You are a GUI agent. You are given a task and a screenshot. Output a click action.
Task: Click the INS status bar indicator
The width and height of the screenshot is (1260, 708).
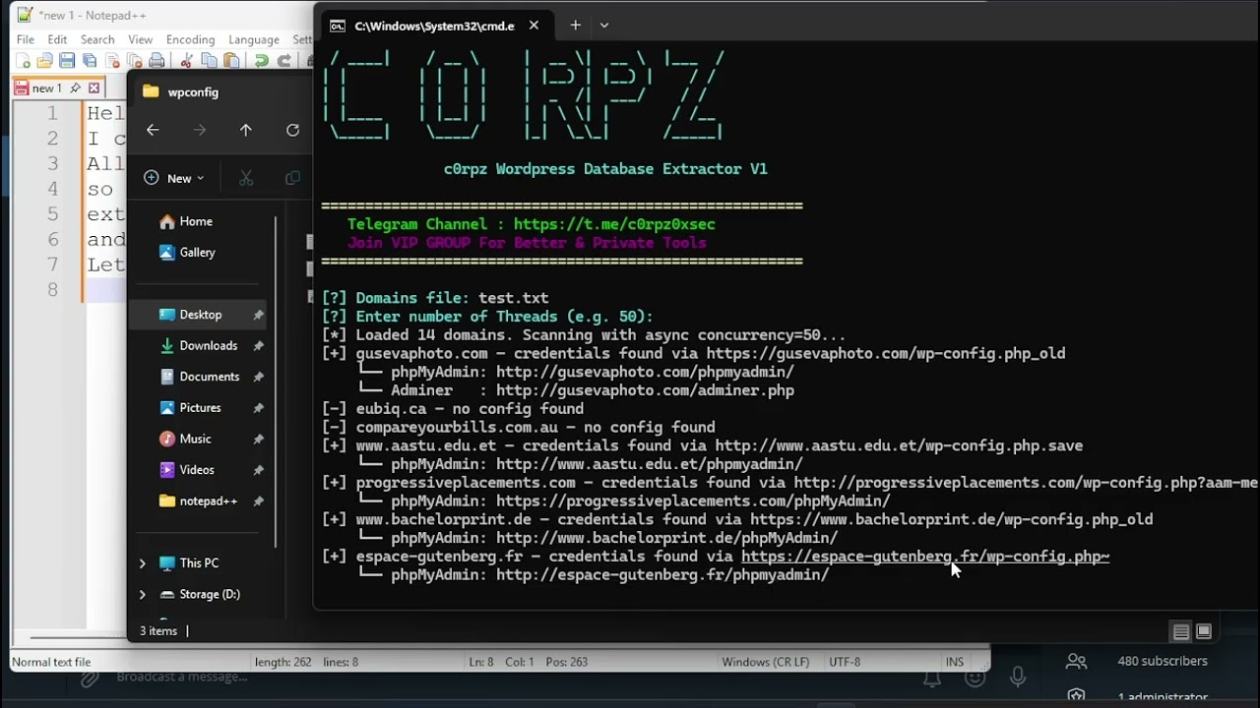[955, 662]
